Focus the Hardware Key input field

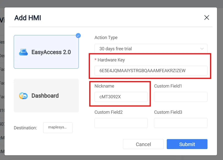click(x=151, y=71)
